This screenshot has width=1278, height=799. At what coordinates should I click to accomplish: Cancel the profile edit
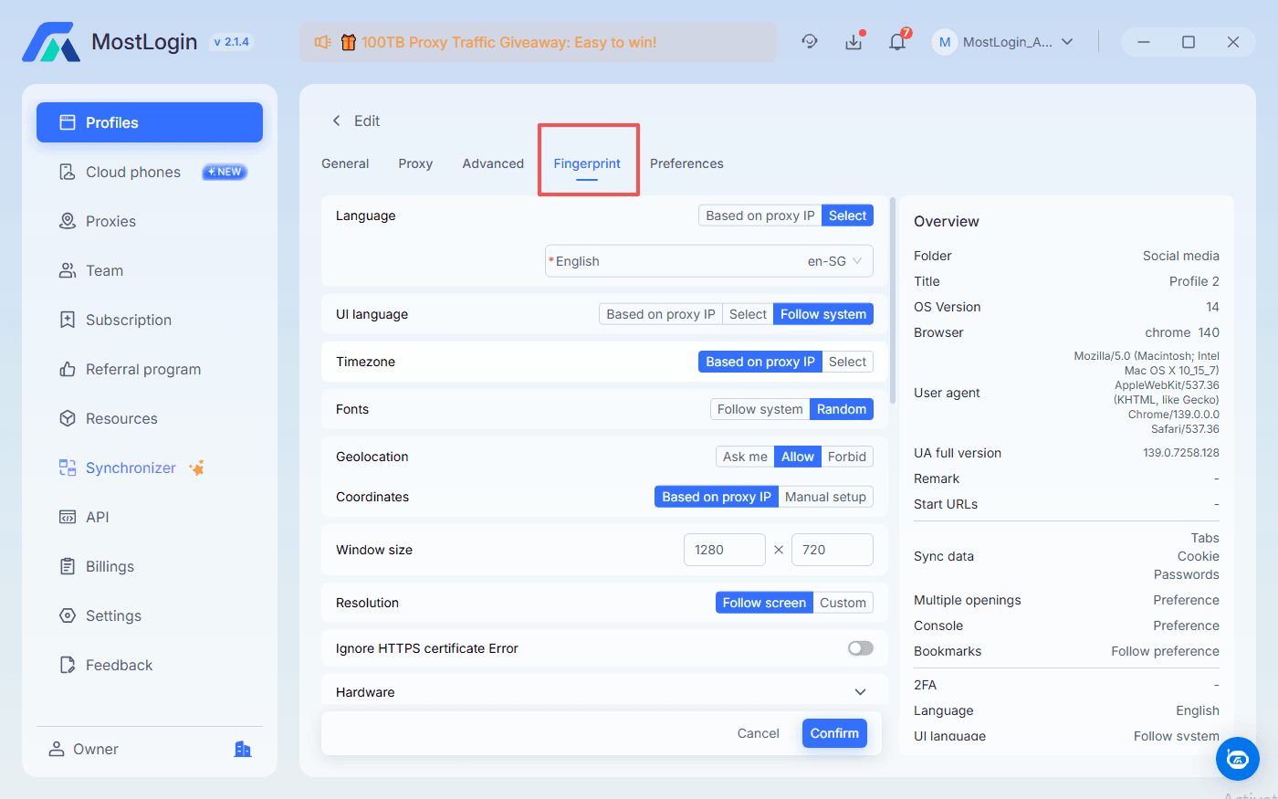[x=758, y=733]
